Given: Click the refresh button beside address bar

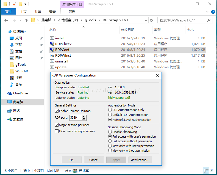Looking at the screenshot, I should 151,20.
